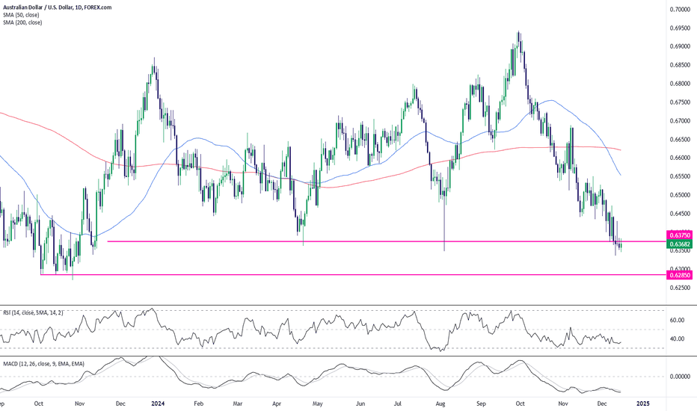Image resolution: width=697 pixels, height=411 pixels.
Task: Click the 0.65500 price axis label
Action: coord(680,176)
